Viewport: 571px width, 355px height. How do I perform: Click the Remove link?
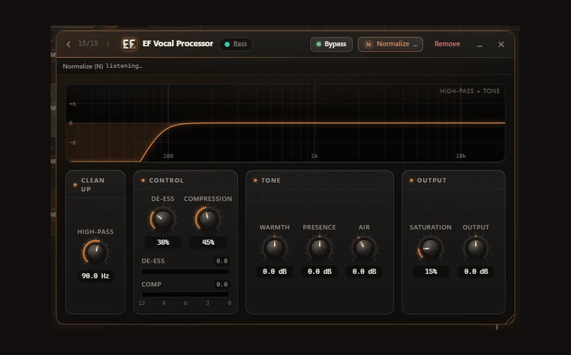447,44
